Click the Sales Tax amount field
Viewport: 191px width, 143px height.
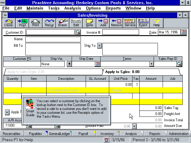click(x=151, y=108)
